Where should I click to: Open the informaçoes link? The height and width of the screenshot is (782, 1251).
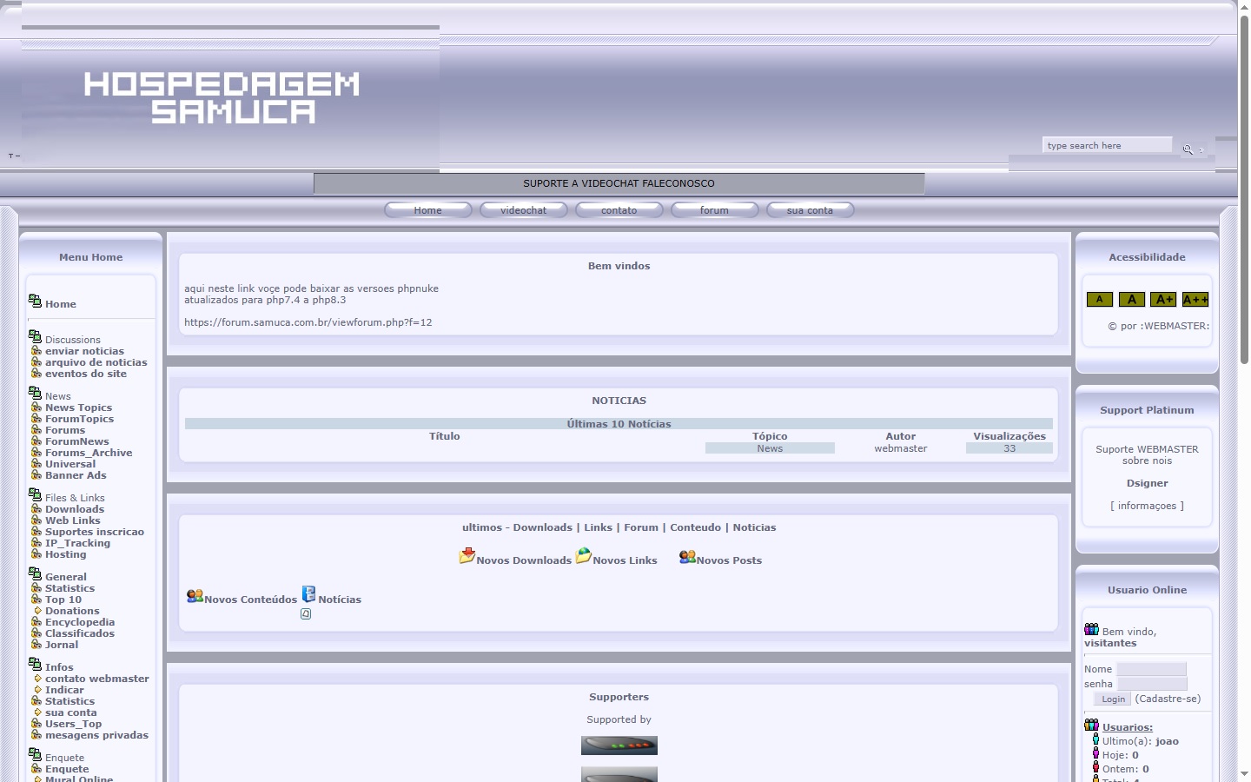click(x=1147, y=506)
